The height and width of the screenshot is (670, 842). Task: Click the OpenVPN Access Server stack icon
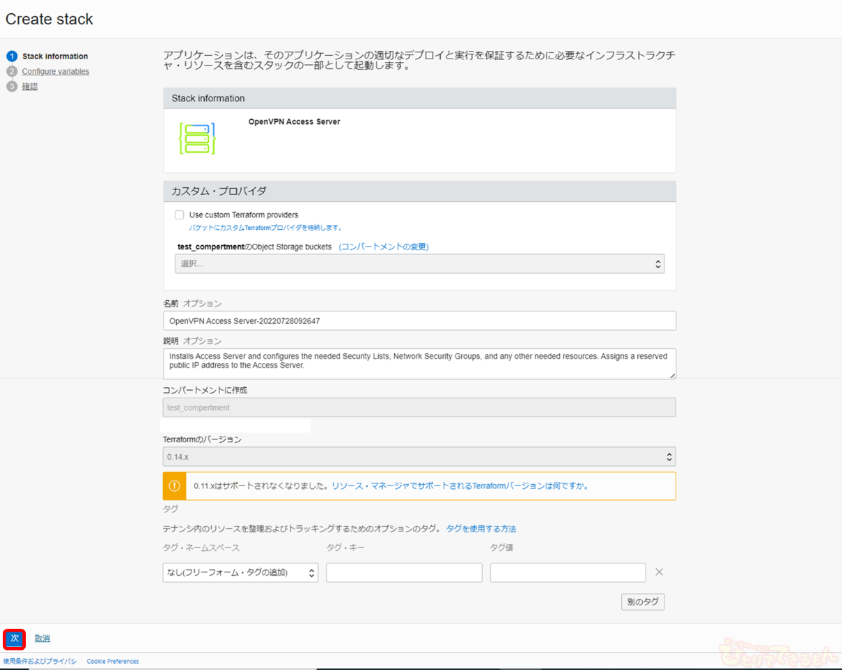point(197,139)
